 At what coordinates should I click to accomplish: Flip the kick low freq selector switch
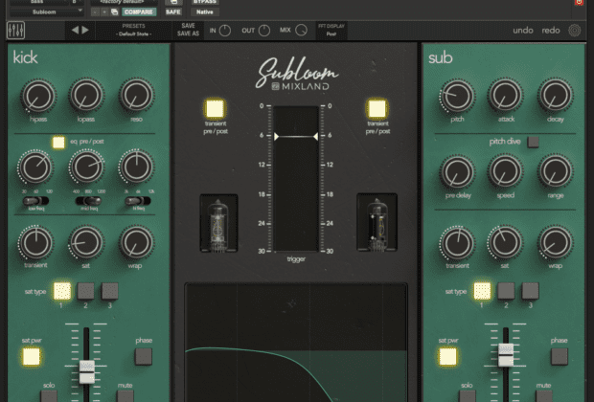[x=36, y=201]
